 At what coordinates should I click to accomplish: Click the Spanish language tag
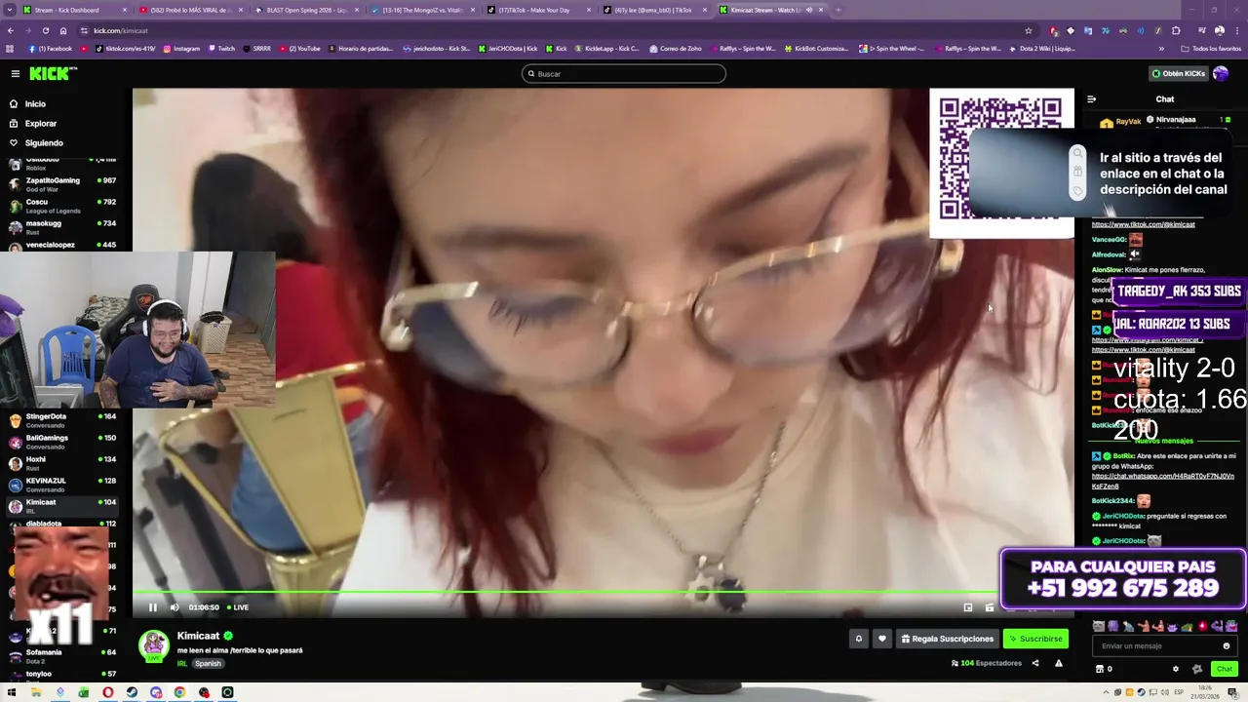tap(208, 664)
